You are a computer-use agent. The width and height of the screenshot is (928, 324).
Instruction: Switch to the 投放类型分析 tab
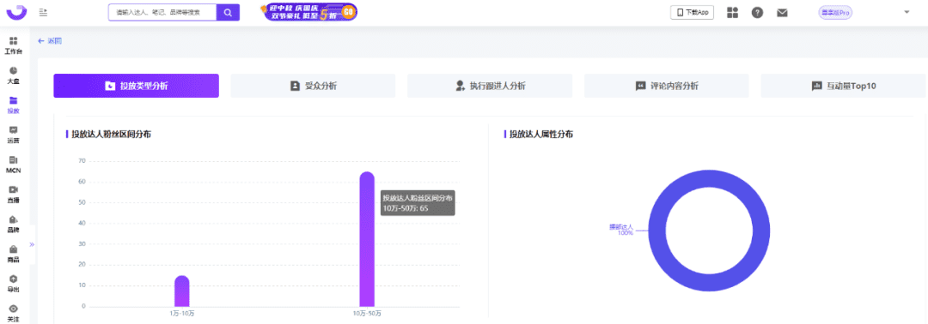pyautogui.click(x=136, y=86)
